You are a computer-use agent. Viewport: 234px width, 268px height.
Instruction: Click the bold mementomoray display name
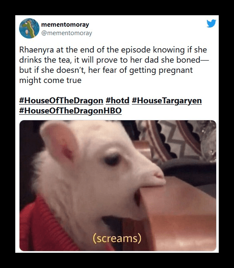coord(65,25)
